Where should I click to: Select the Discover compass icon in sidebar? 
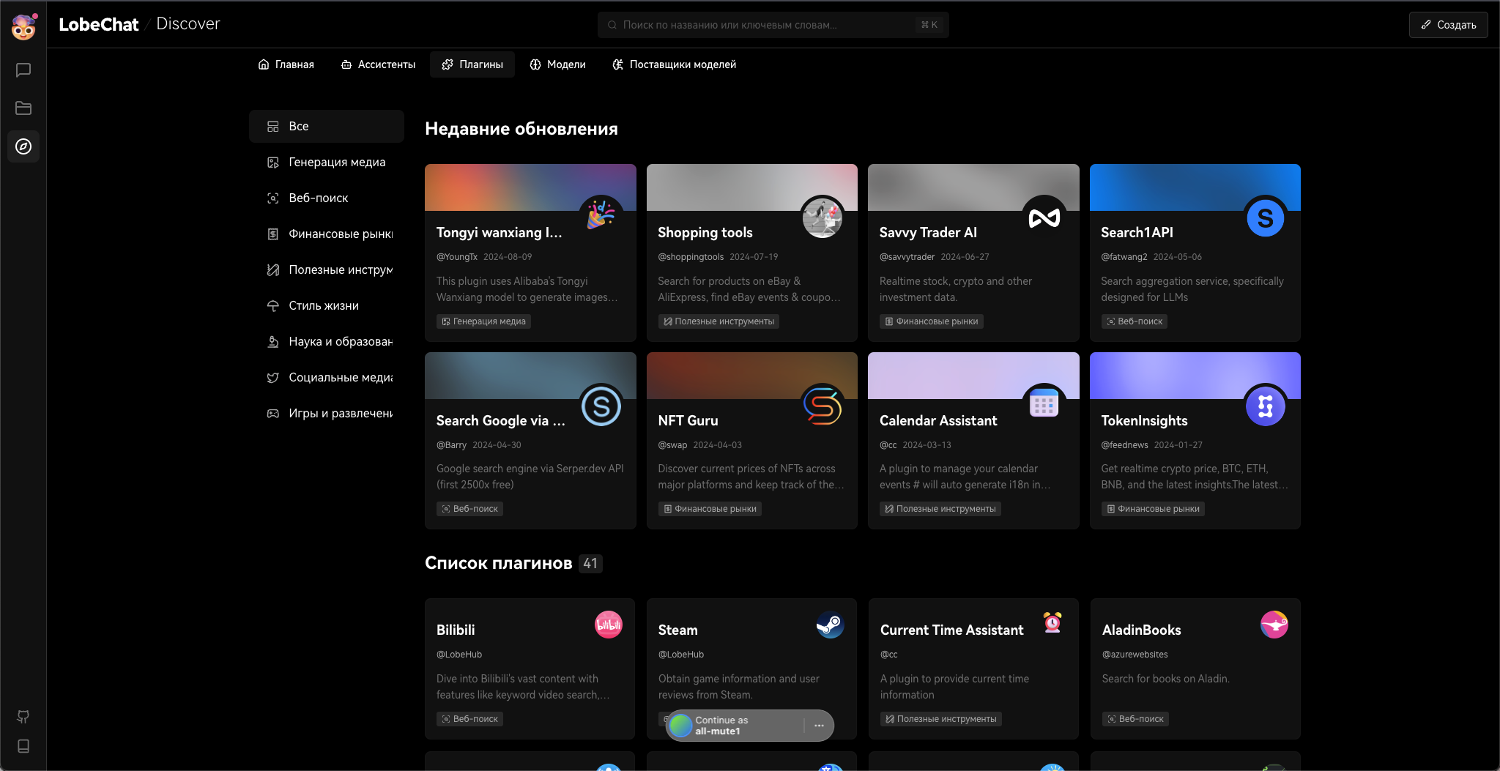pos(23,146)
